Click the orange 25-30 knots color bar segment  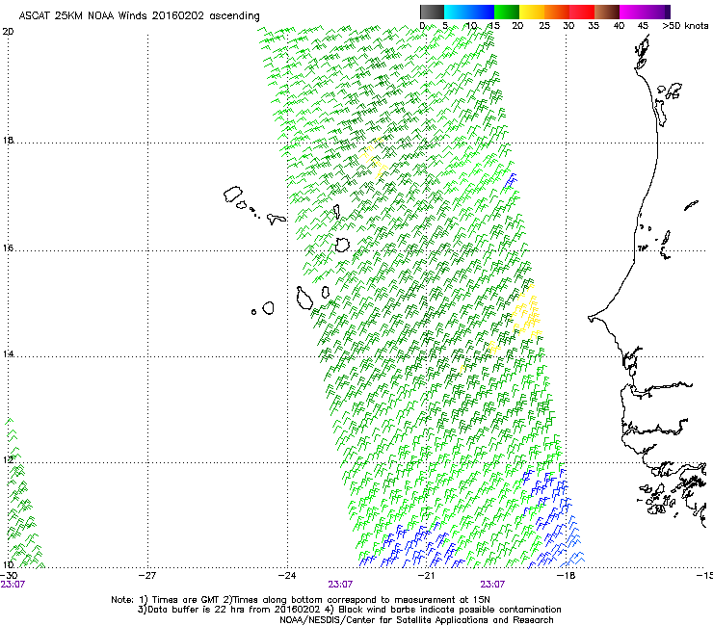(557, 12)
